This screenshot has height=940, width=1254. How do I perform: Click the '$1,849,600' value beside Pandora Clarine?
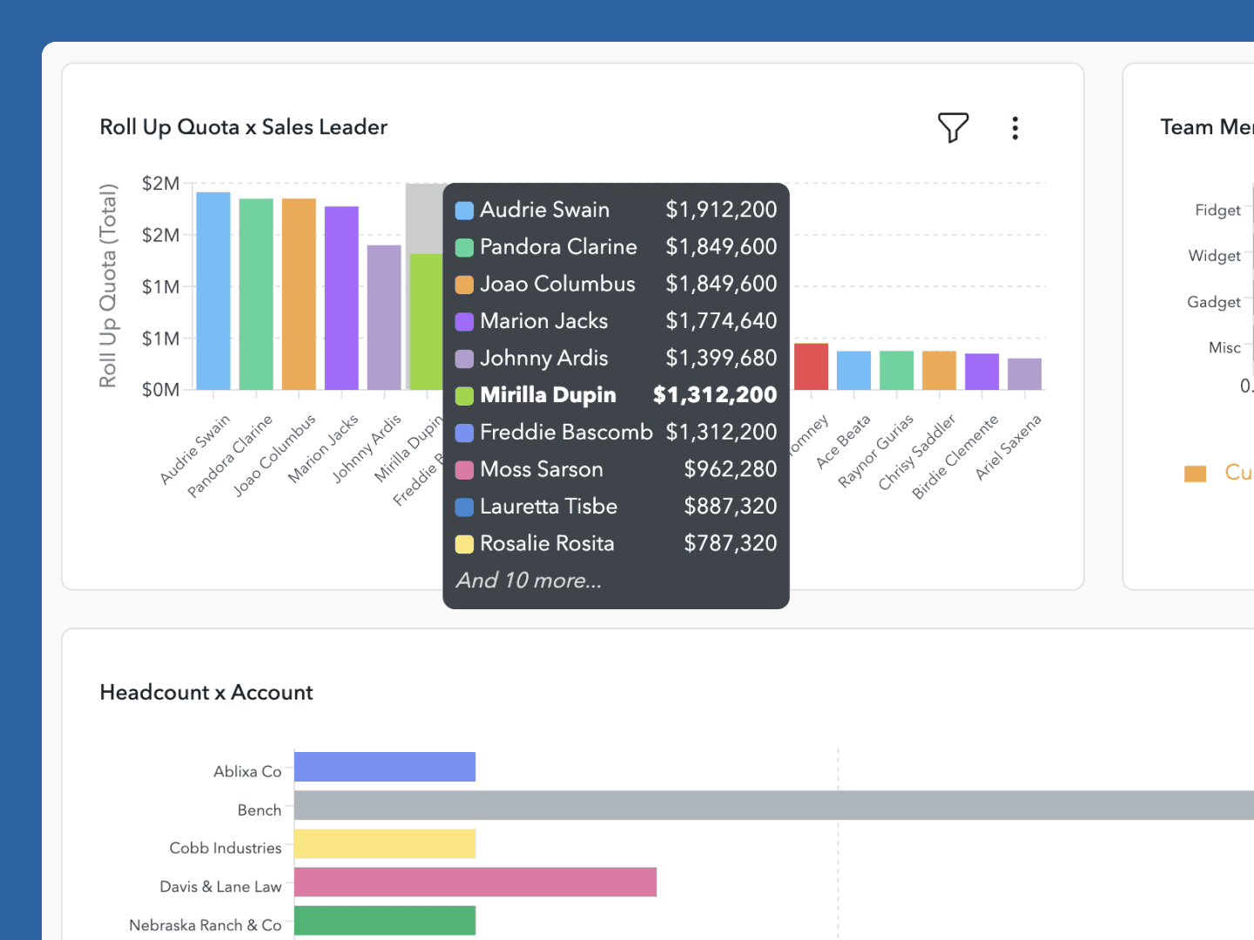click(721, 247)
